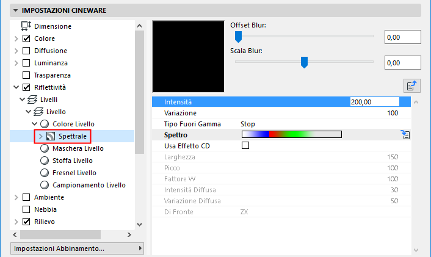Uncheck the Colore channel checkbox
The image size is (431, 257).
26,38
